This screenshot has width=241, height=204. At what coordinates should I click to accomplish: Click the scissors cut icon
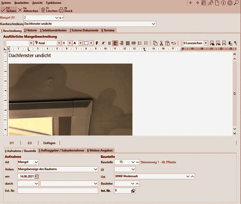pyautogui.click(x=161, y=43)
